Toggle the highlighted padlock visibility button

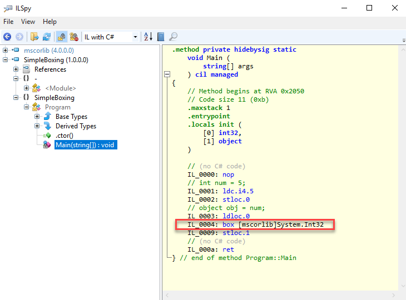tap(62, 37)
